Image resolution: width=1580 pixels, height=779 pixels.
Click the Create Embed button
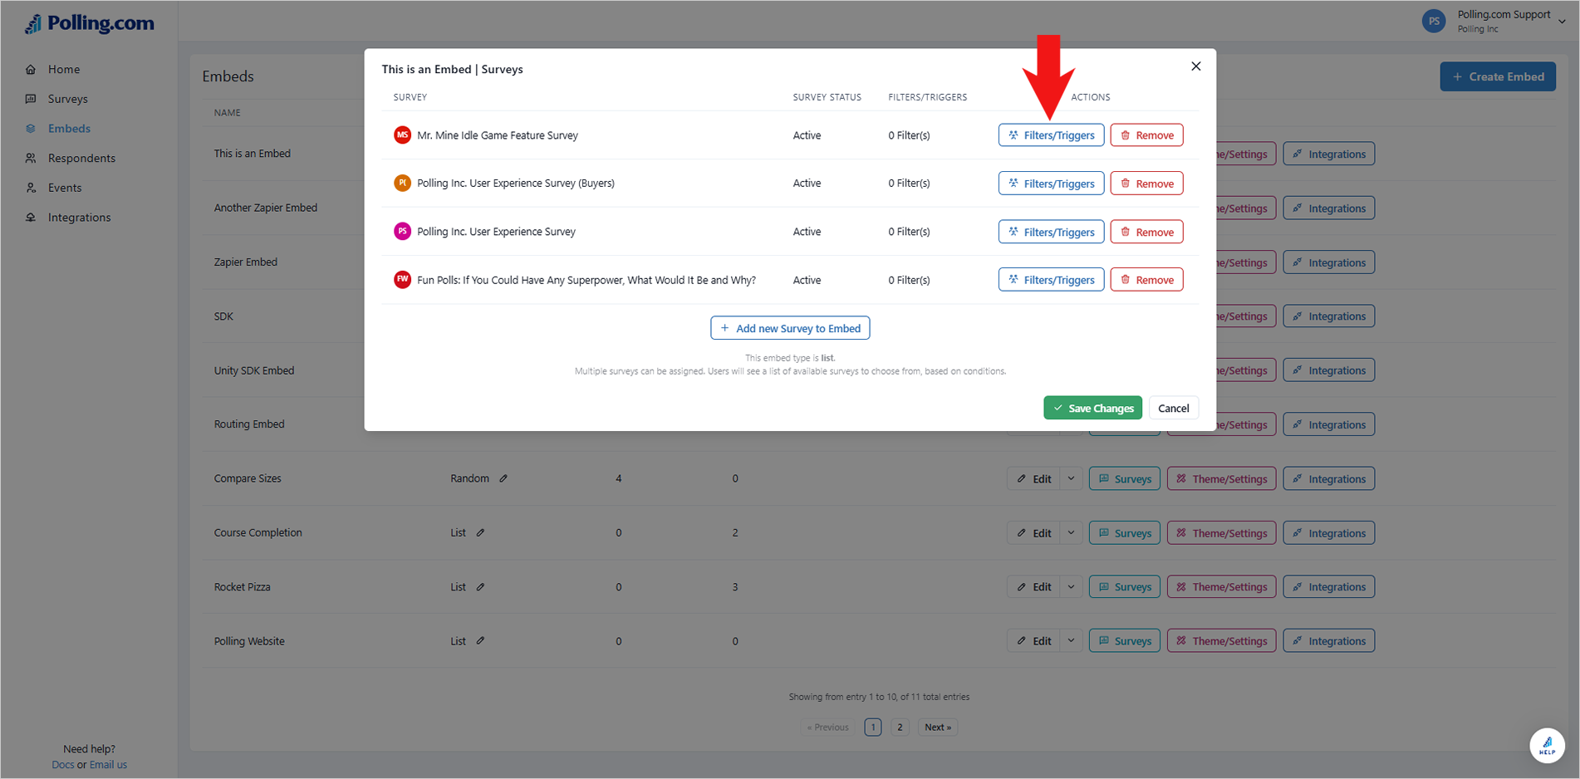(1497, 76)
